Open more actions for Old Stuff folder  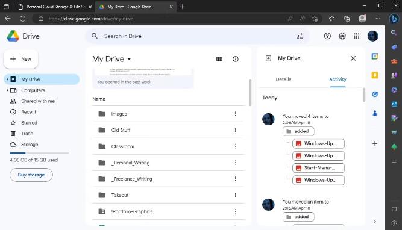tap(236, 130)
